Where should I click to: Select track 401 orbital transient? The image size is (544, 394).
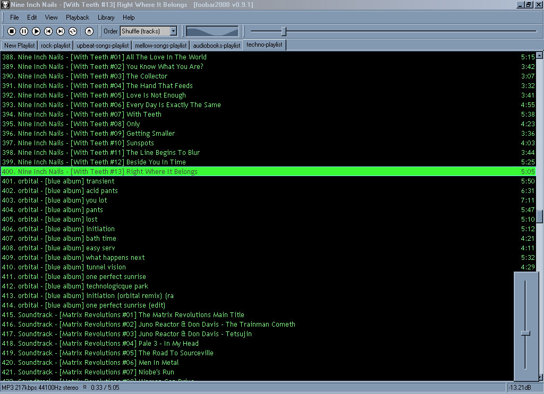coord(268,181)
